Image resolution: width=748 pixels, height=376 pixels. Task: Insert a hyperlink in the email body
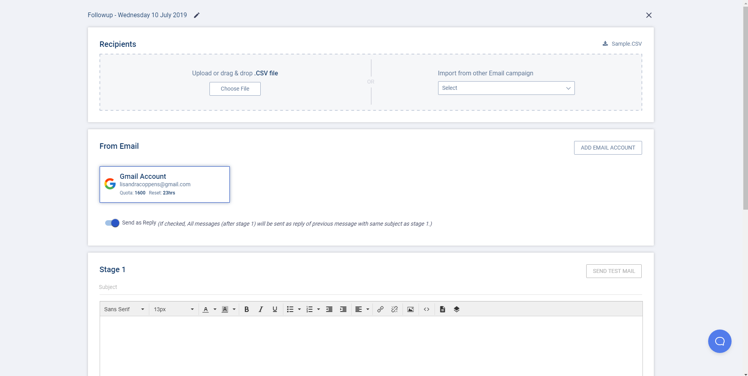coord(380,309)
